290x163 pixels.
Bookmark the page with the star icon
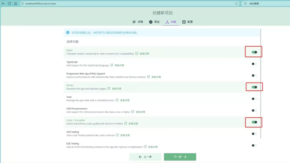(236, 4)
